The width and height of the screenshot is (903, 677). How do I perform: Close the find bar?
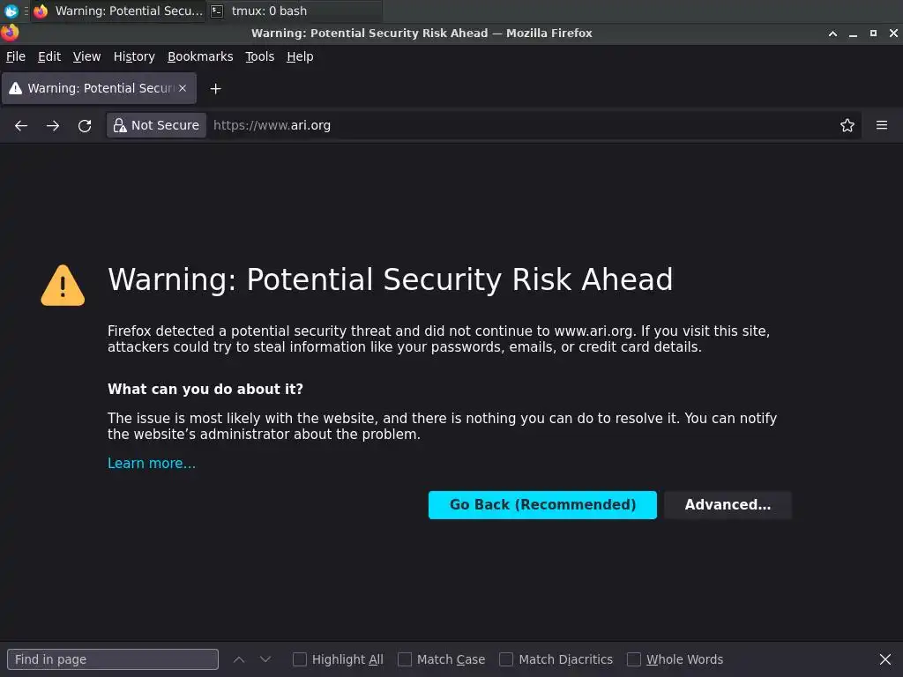tap(885, 659)
